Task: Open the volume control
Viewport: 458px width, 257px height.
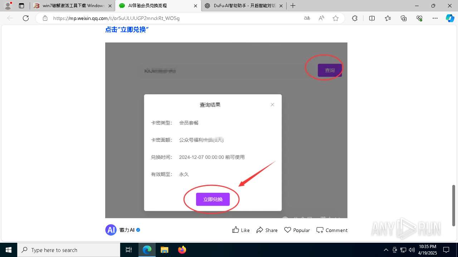Action: pyautogui.click(x=411, y=250)
